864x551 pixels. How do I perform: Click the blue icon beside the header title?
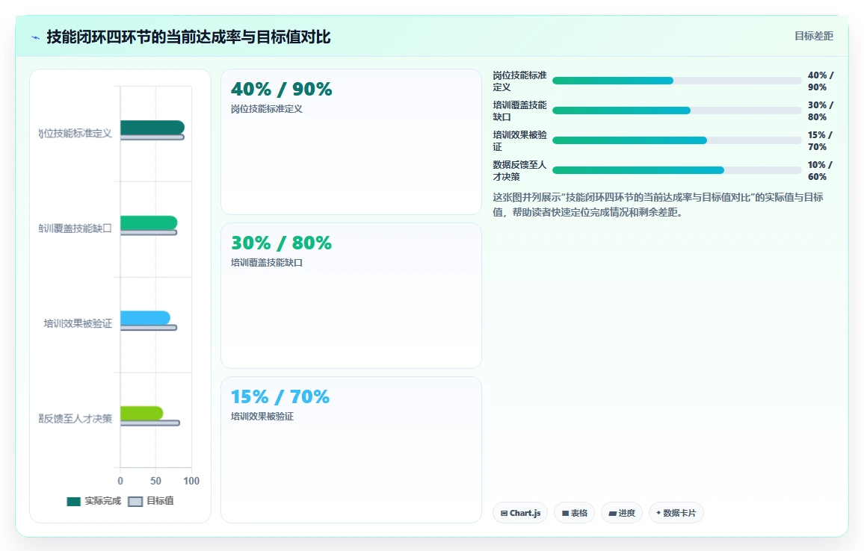36,37
